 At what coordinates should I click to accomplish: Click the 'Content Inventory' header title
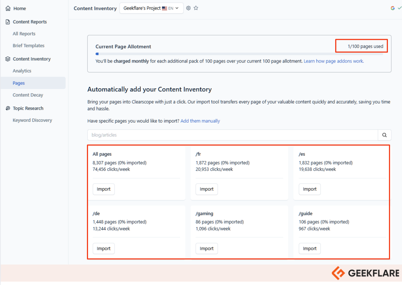point(95,8)
